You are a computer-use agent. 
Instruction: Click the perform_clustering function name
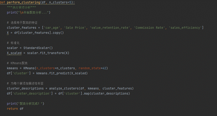24,3
